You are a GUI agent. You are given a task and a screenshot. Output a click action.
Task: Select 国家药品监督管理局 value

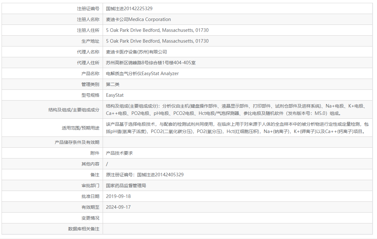point(126,186)
